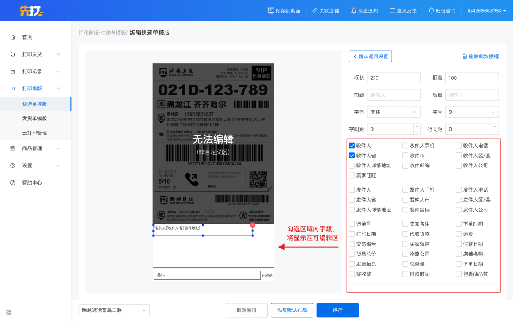Uncheck the 收件人 checkbox
This screenshot has width=513, height=321.
(352, 146)
